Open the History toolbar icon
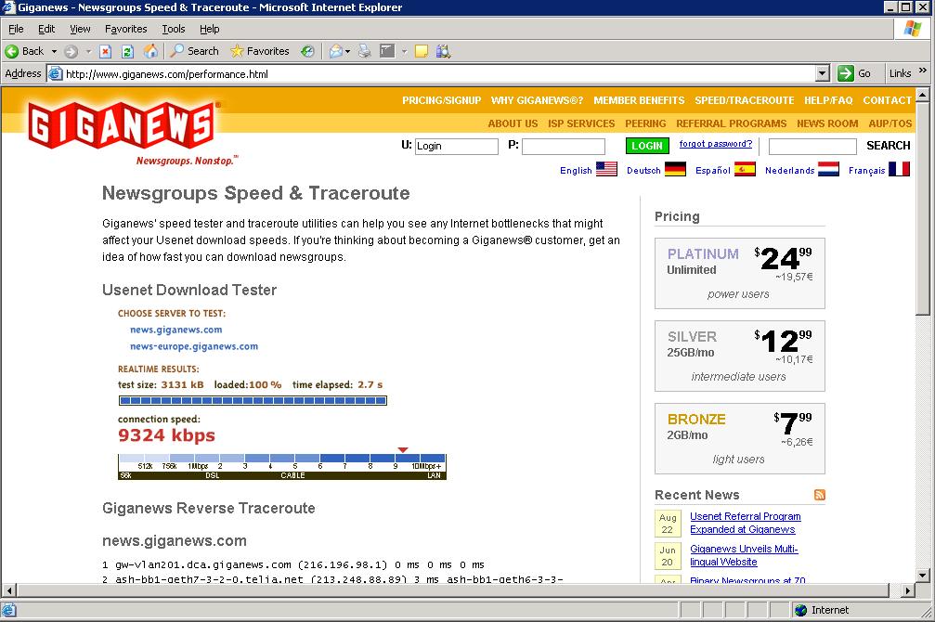The image size is (935, 622). pyautogui.click(x=307, y=51)
